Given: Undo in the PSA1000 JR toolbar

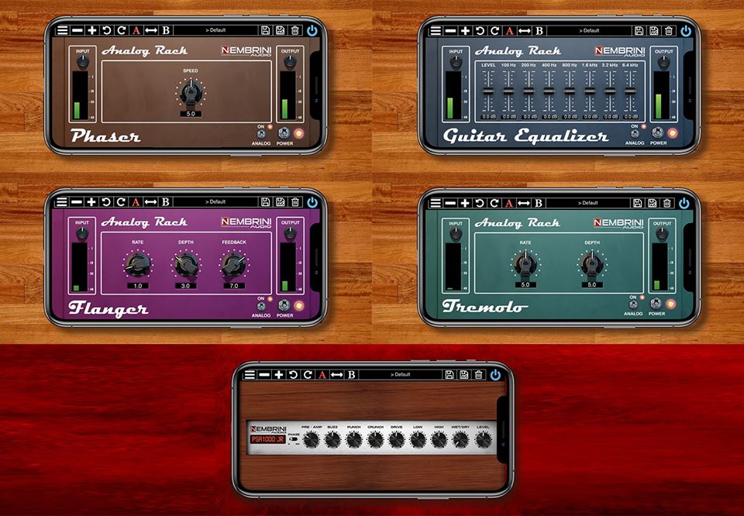Looking at the screenshot, I should pos(293,375).
